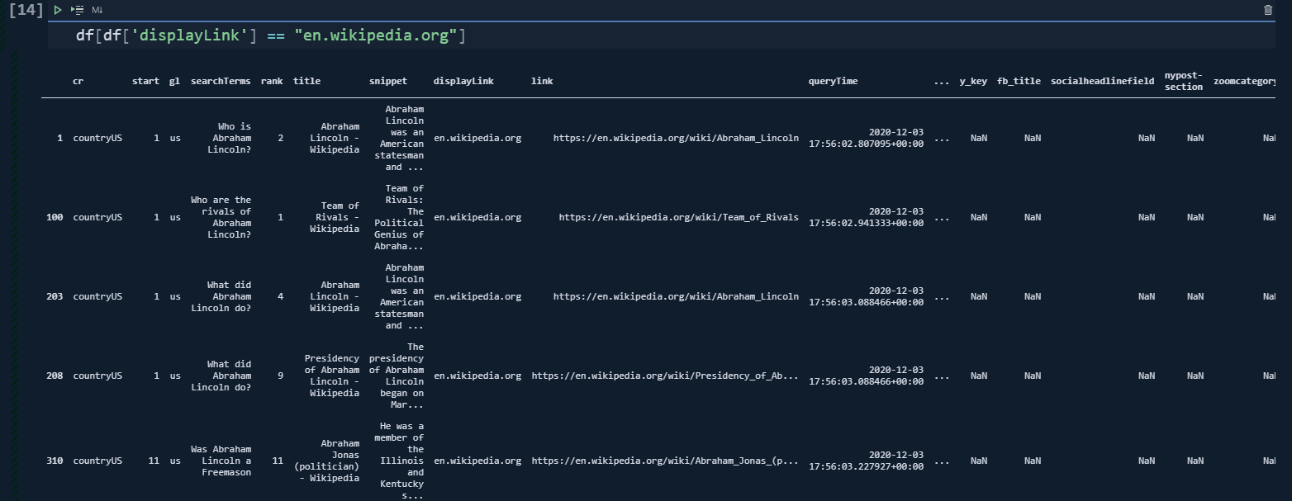Click the row index 100
This screenshot has height=501, width=1292.
[55, 217]
